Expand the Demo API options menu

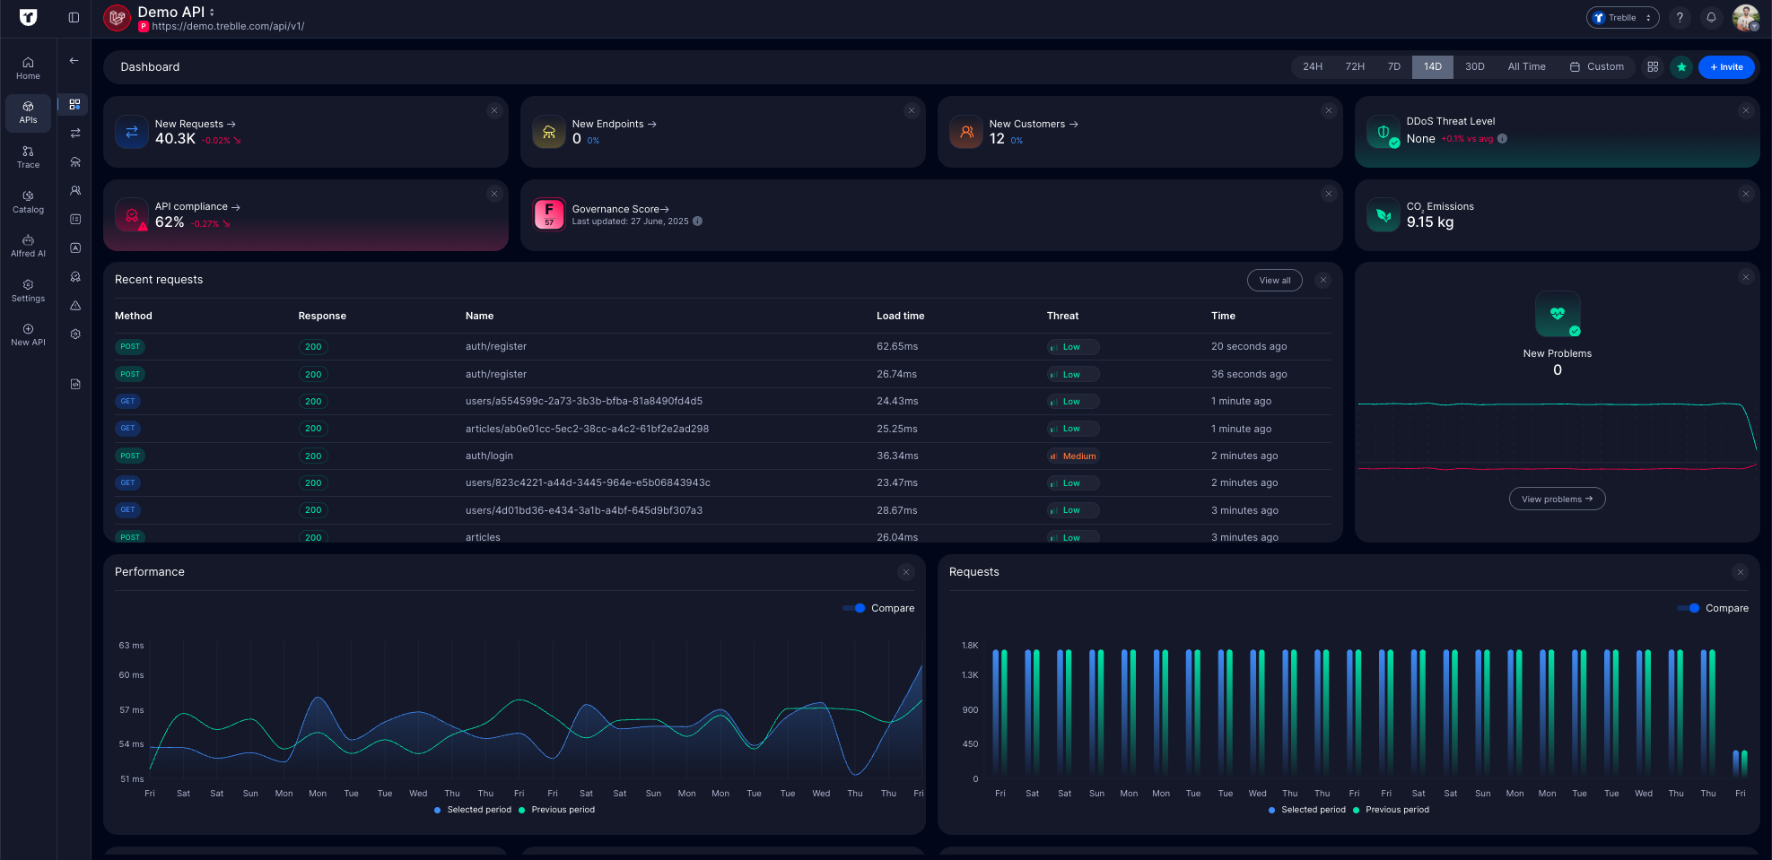212,13
